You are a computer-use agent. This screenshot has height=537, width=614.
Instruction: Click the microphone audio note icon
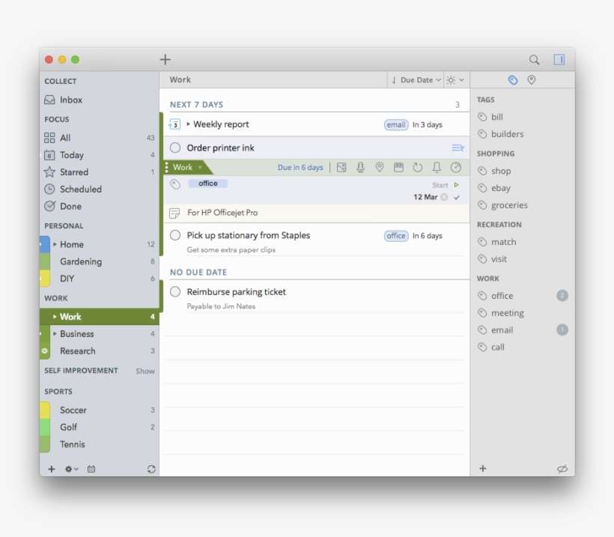pyautogui.click(x=360, y=168)
